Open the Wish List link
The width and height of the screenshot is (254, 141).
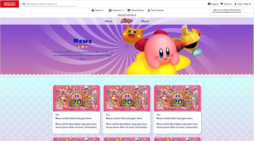pos(228,4)
